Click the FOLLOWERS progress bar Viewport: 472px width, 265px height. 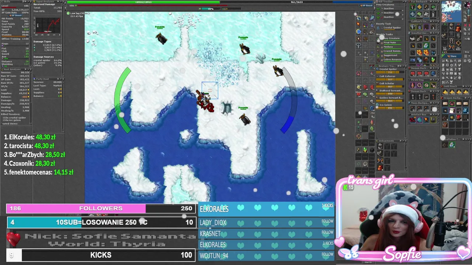[x=100, y=208]
